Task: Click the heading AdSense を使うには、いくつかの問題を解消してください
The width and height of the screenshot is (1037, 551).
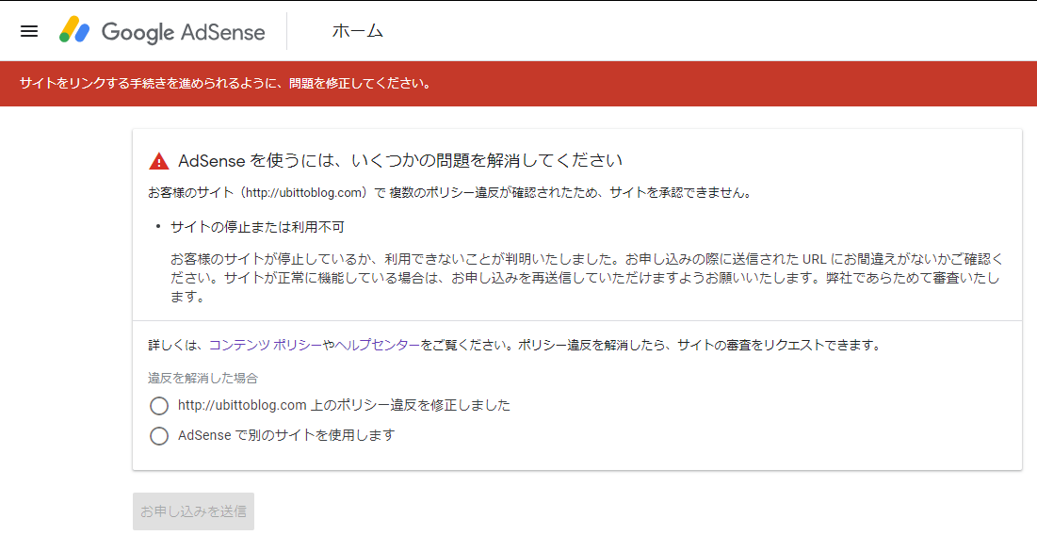Action: tap(400, 161)
